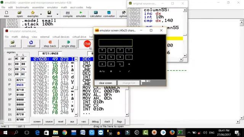Click Load in the emulator window
The width and height of the screenshot is (244, 137).
coord(13,44)
